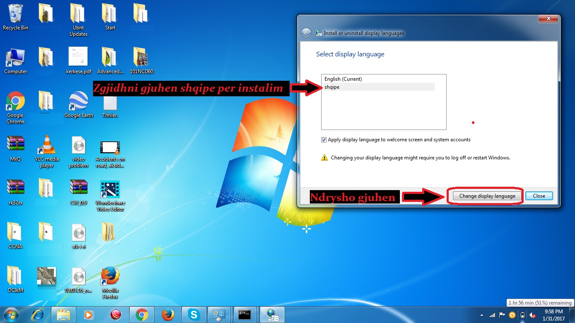Select the video problem disc file
The image size is (575, 323).
[79, 151]
